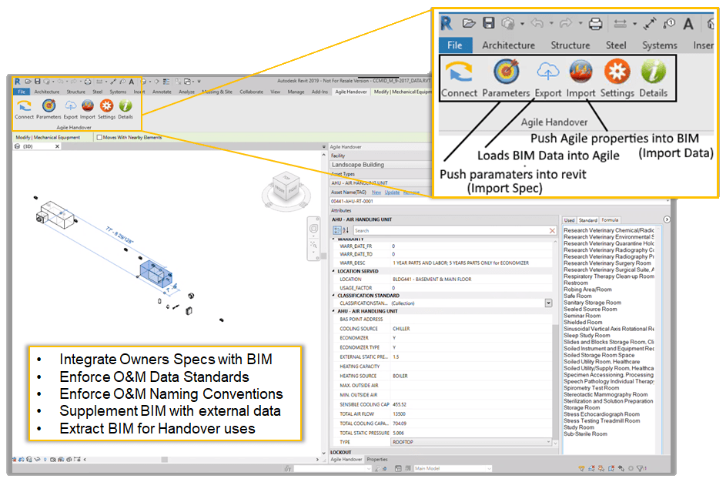Click alphabetical sort icon beside Search box

(346, 230)
